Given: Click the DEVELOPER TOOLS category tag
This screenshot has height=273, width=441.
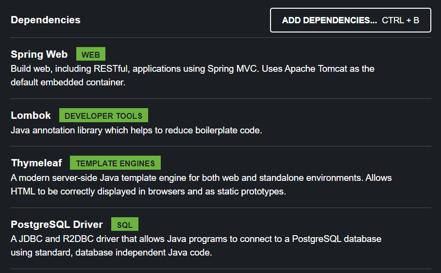Looking at the screenshot, I should (103, 116).
